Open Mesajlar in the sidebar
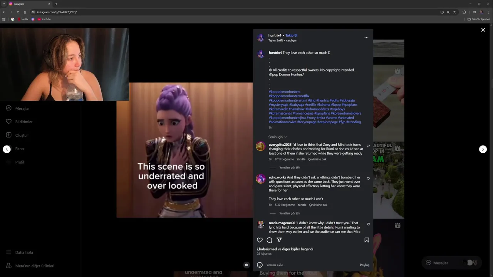Screen dimensions: 493x277 click(18, 108)
